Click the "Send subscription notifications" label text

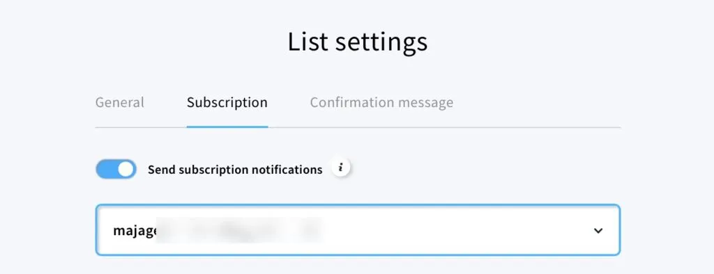click(x=235, y=170)
